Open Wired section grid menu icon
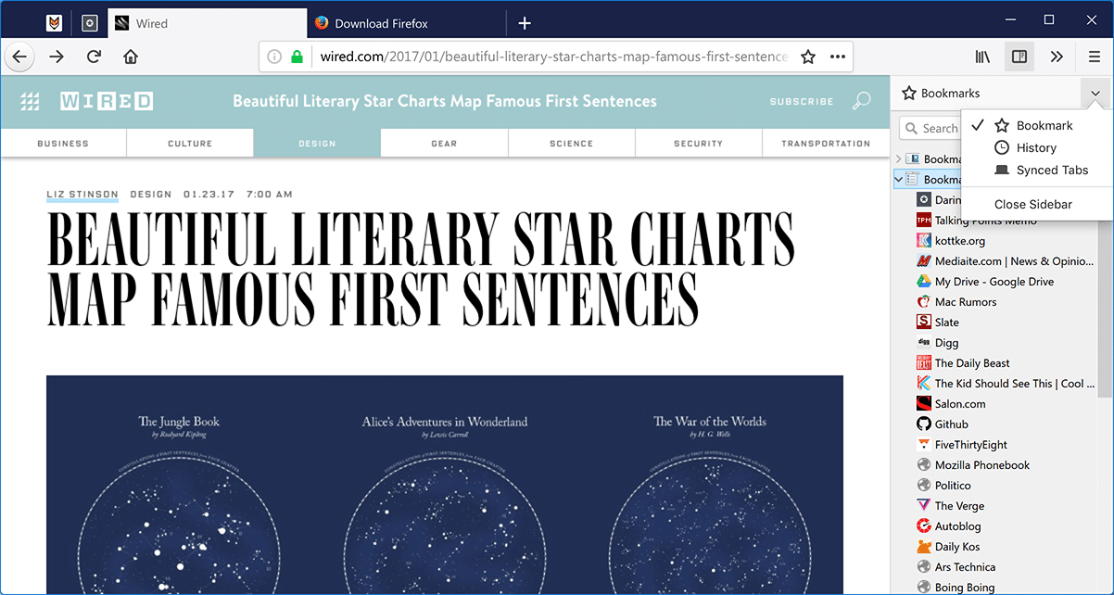The width and height of the screenshot is (1114, 595). point(31,101)
